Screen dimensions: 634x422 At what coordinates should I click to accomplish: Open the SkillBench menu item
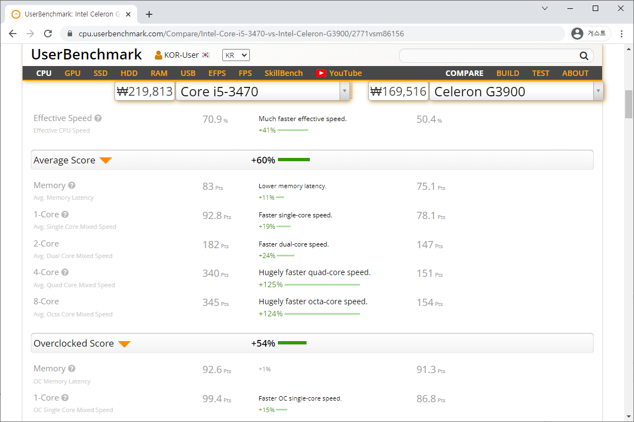click(x=283, y=73)
